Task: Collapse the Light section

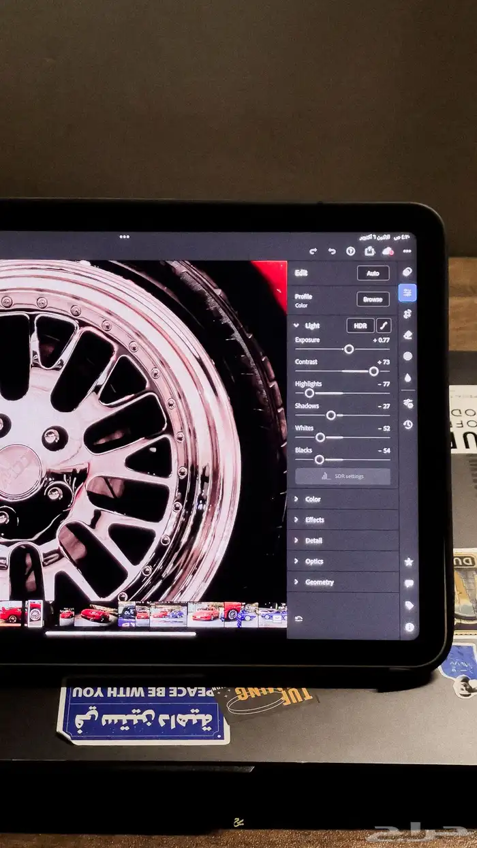Action: (x=296, y=326)
